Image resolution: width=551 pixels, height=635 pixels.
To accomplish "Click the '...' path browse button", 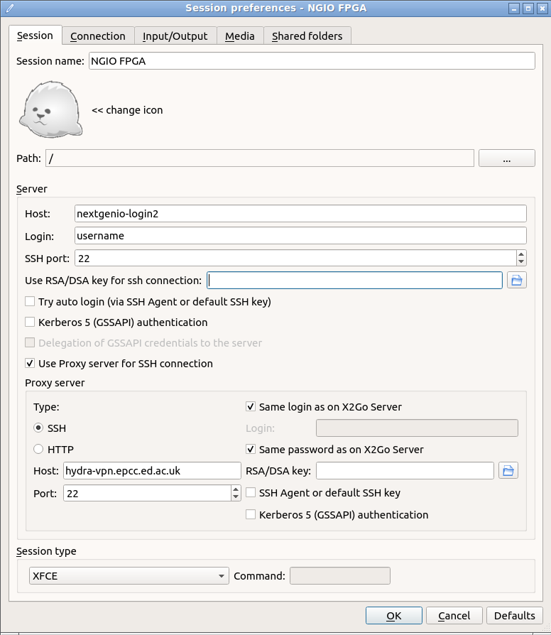I will 507,158.
